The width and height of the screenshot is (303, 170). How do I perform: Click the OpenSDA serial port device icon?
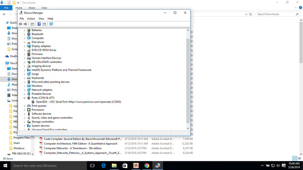pos(33,102)
